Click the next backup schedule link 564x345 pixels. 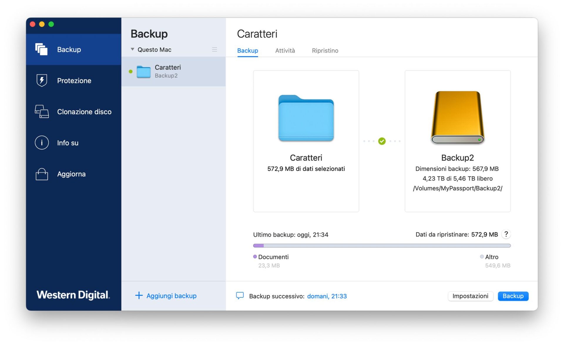327,296
